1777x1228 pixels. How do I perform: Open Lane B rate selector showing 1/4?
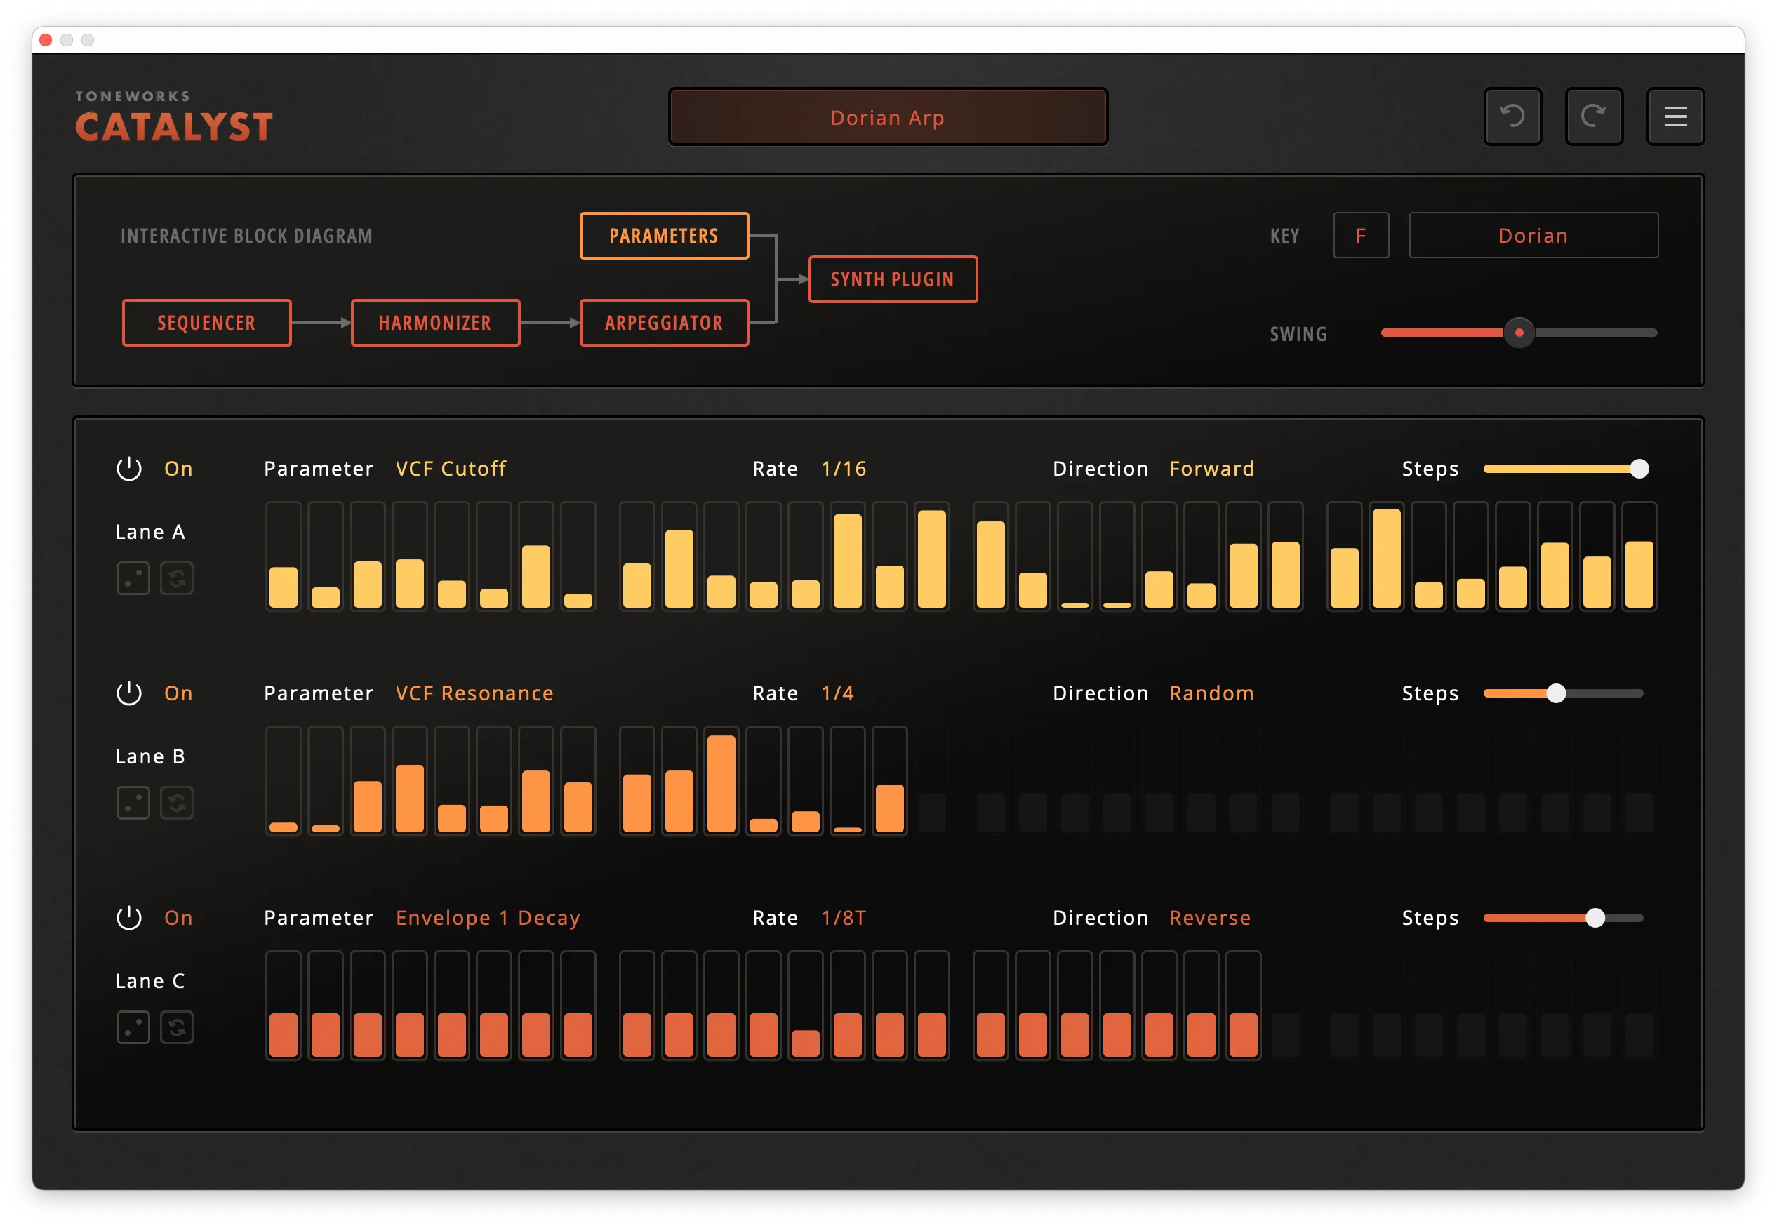pos(837,693)
